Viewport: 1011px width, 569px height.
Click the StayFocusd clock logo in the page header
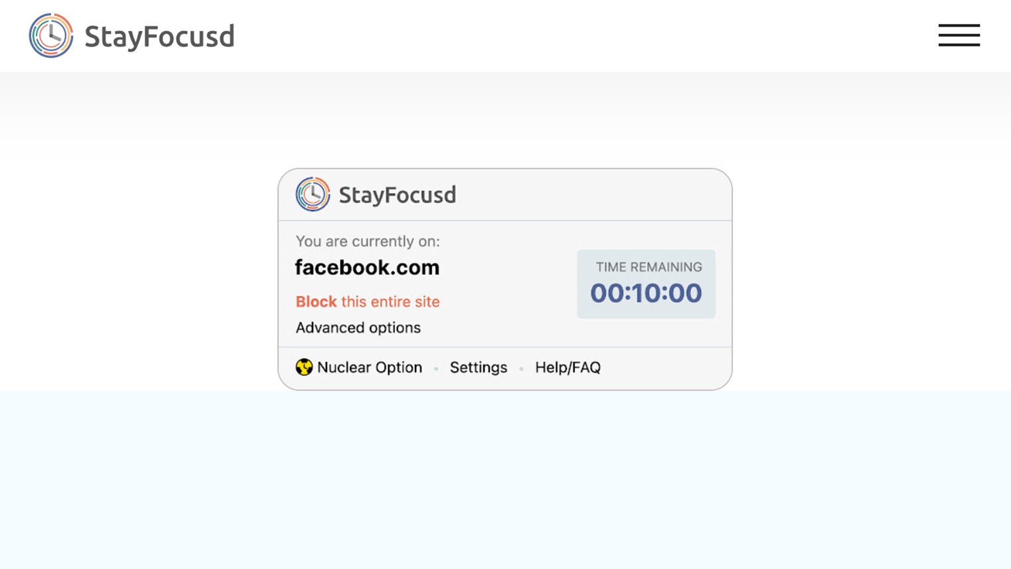pyautogui.click(x=51, y=36)
